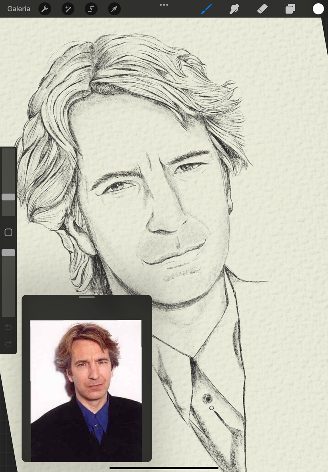The height and width of the screenshot is (472, 328).
Task: Open the three-dot menu at top center
Action: pyautogui.click(x=164, y=5)
